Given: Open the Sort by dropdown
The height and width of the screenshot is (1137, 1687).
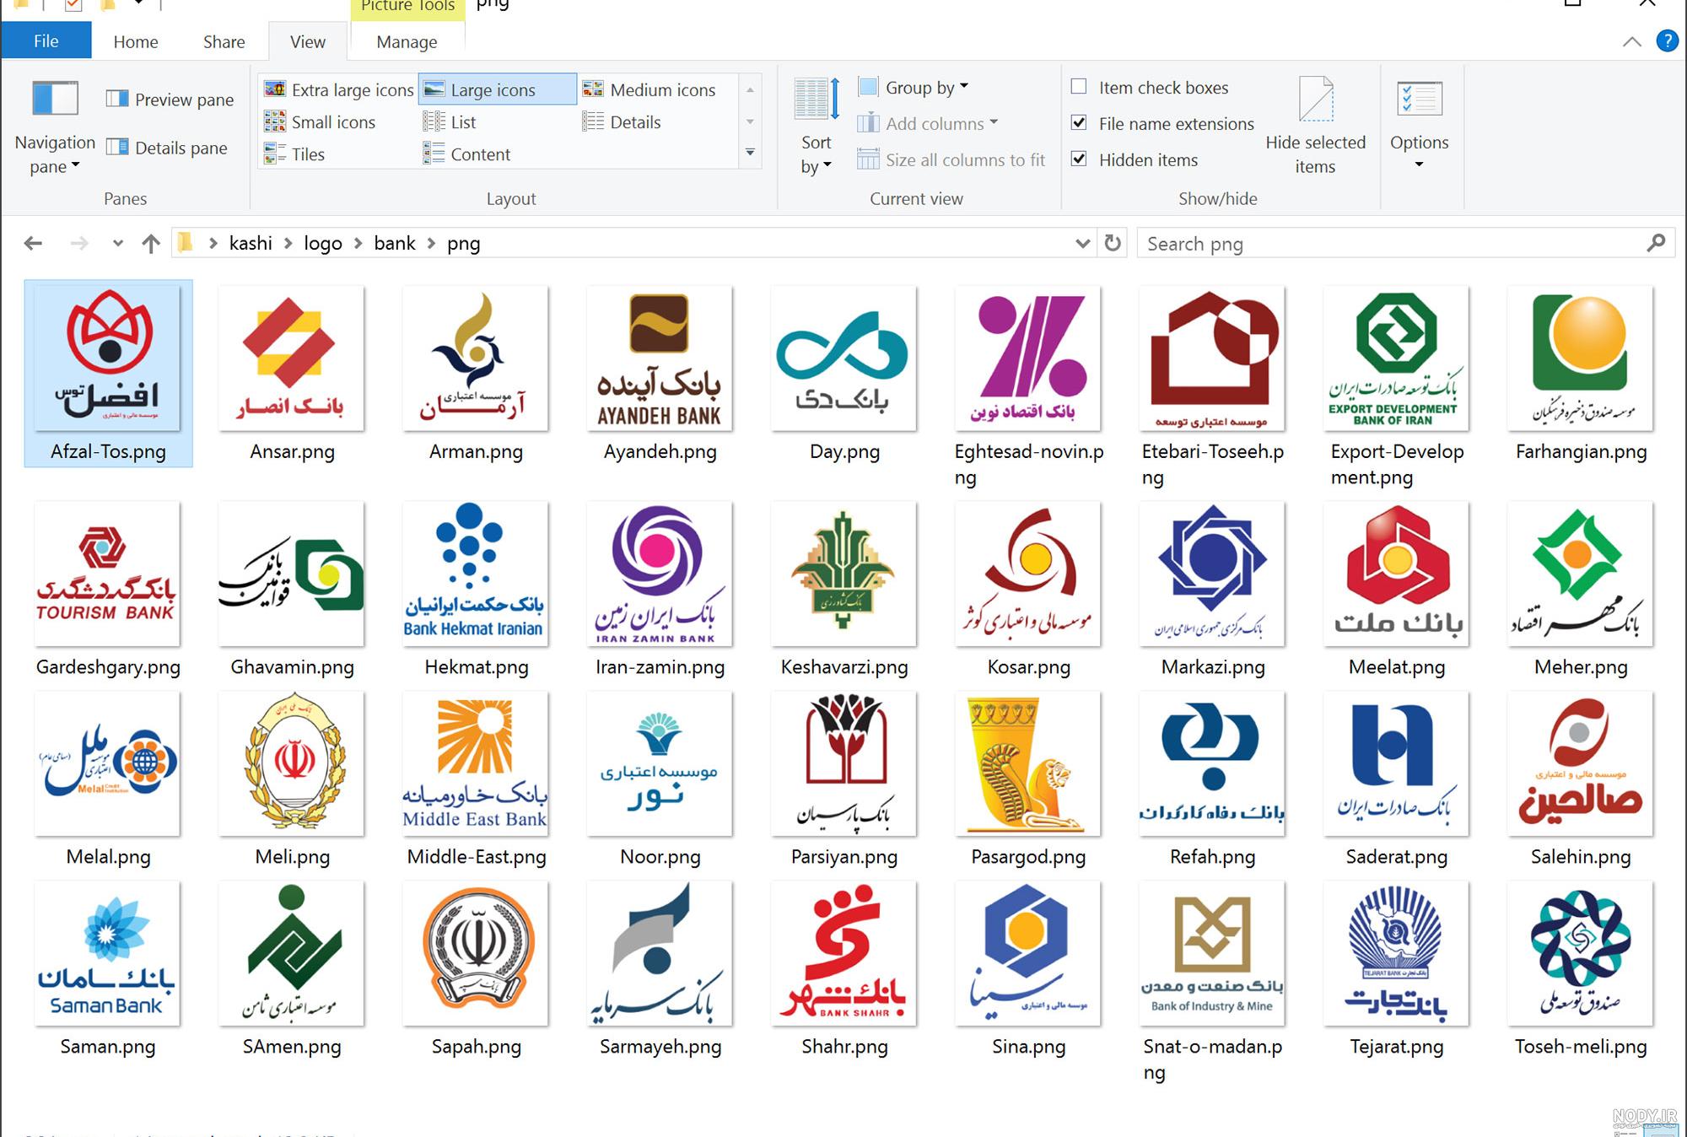Looking at the screenshot, I should 816,127.
